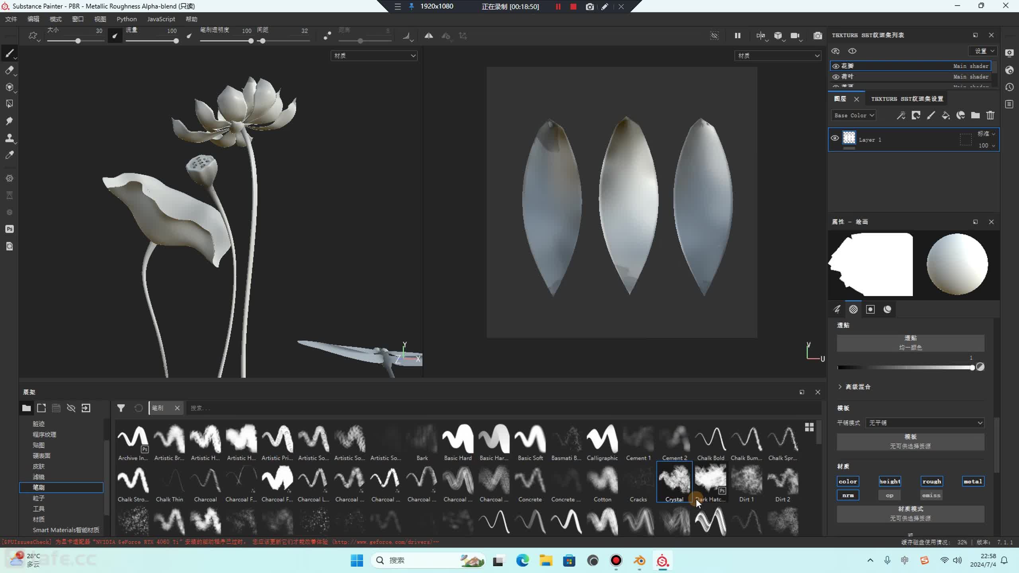Toggle visibility of 花瓣 texture set
Screen dimensions: 1019x573
[836, 66]
